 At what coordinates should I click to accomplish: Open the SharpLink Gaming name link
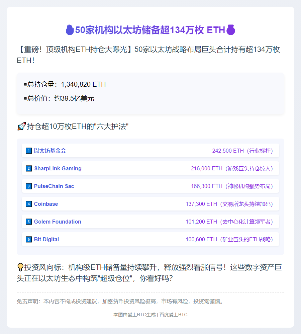[58, 168]
